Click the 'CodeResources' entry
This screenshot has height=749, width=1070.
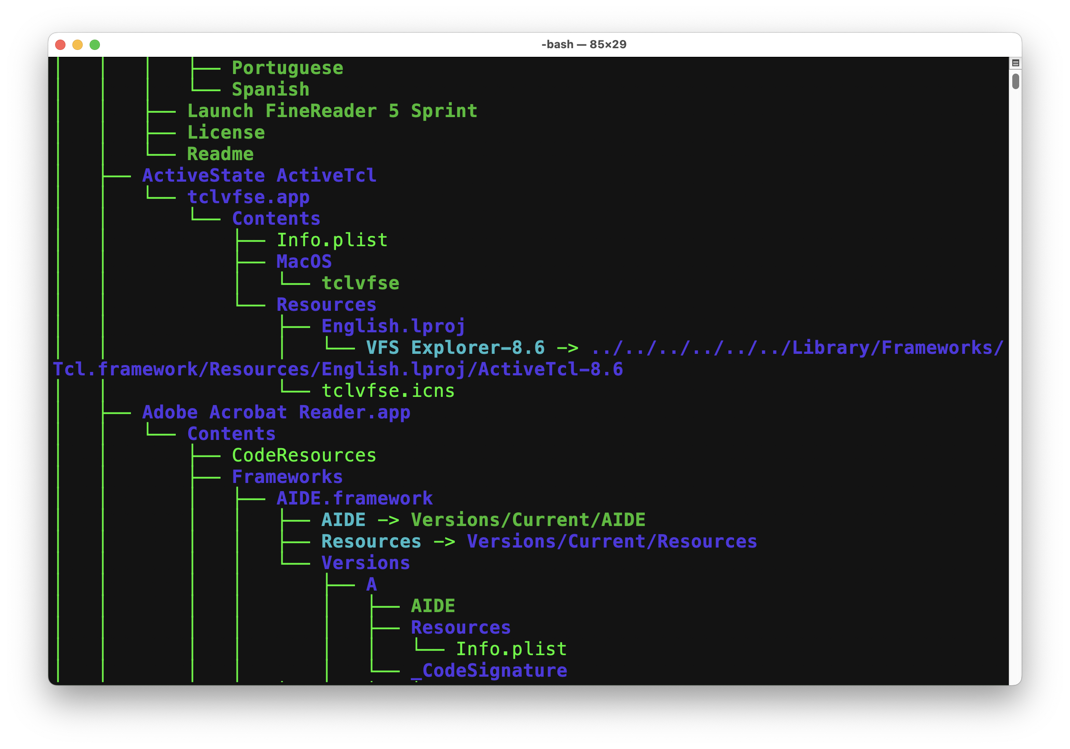304,455
